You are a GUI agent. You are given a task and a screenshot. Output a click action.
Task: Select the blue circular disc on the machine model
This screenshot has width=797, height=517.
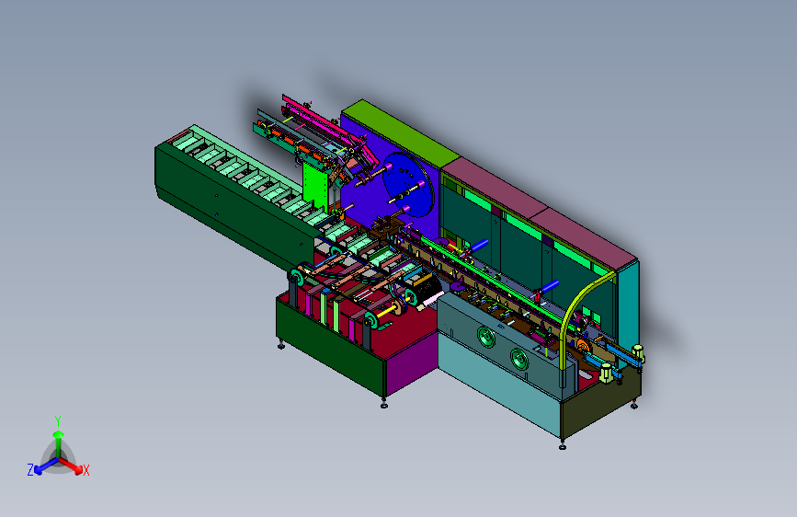(408, 184)
